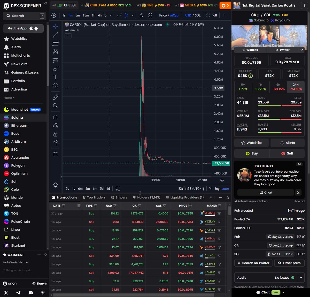Focus the Search input field
Screen dimensions: 310x297
tap(25, 16)
